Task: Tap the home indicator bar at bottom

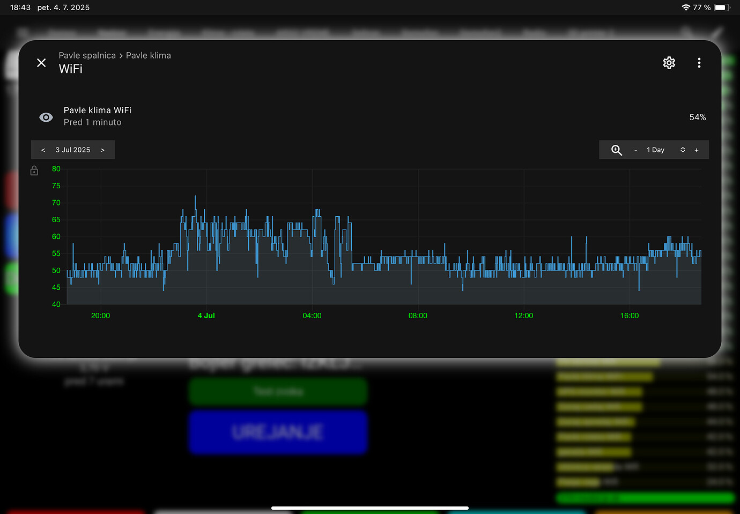Action: tap(370, 508)
